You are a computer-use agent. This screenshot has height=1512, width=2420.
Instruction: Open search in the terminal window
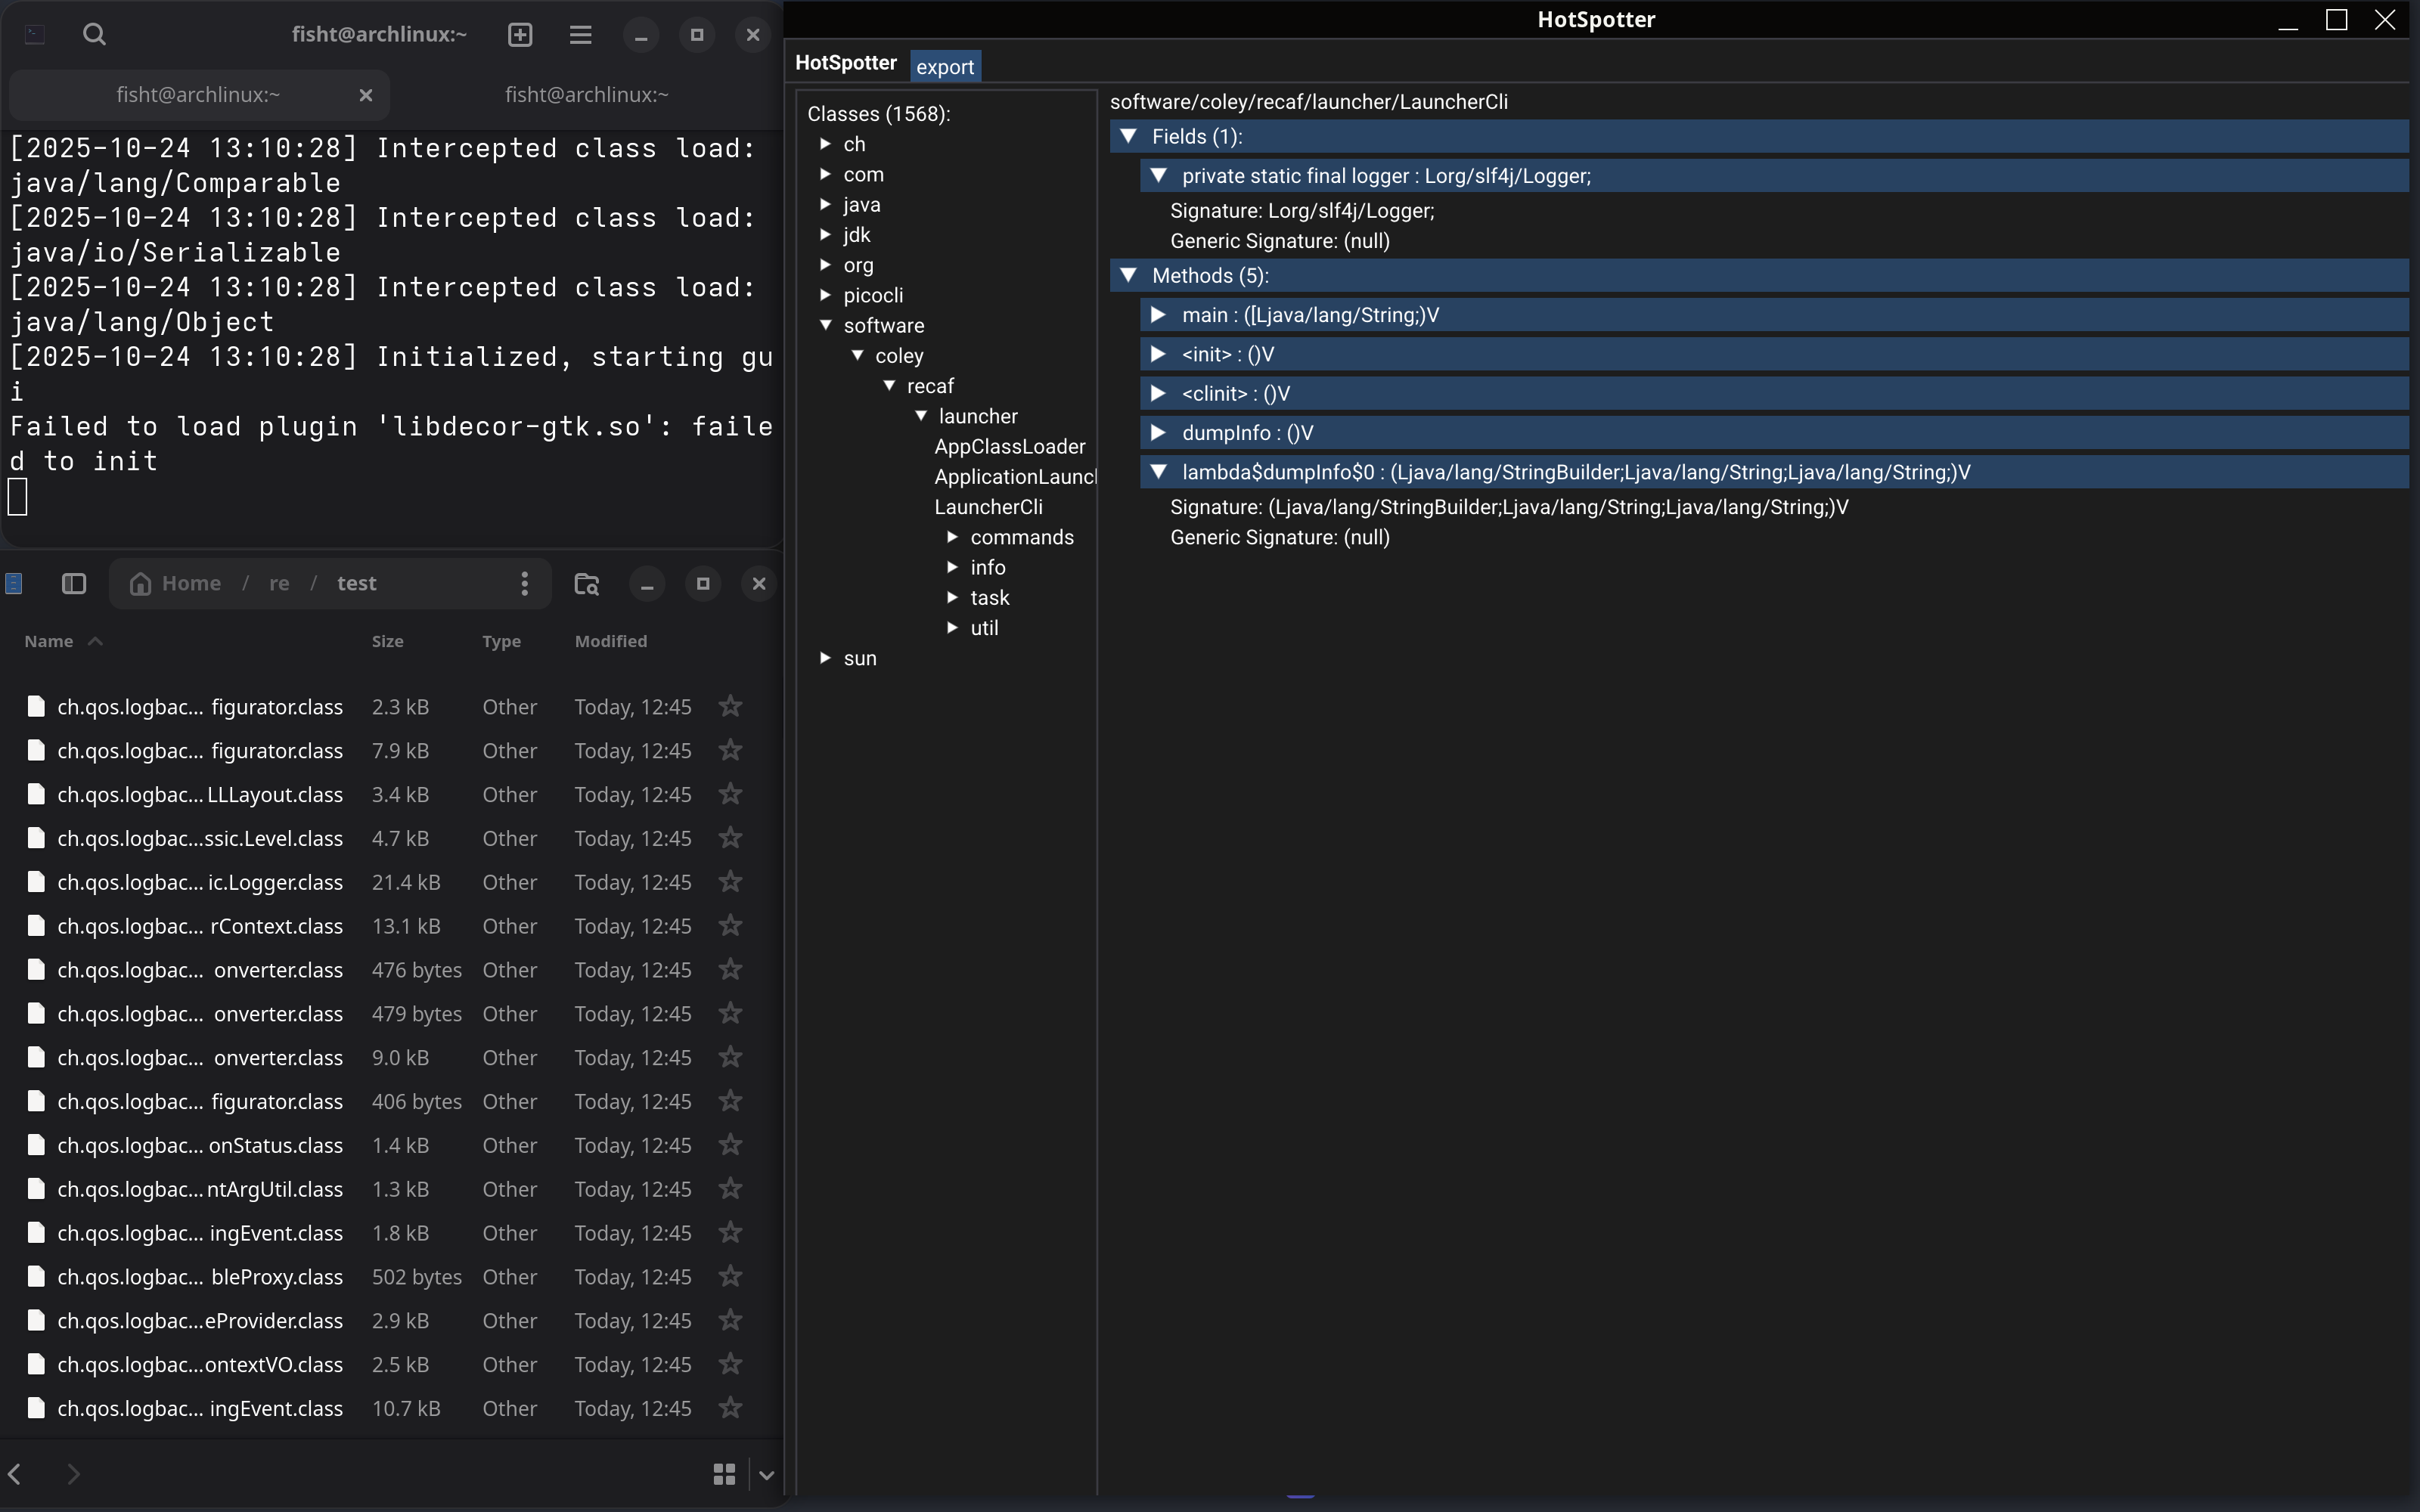pyautogui.click(x=94, y=35)
